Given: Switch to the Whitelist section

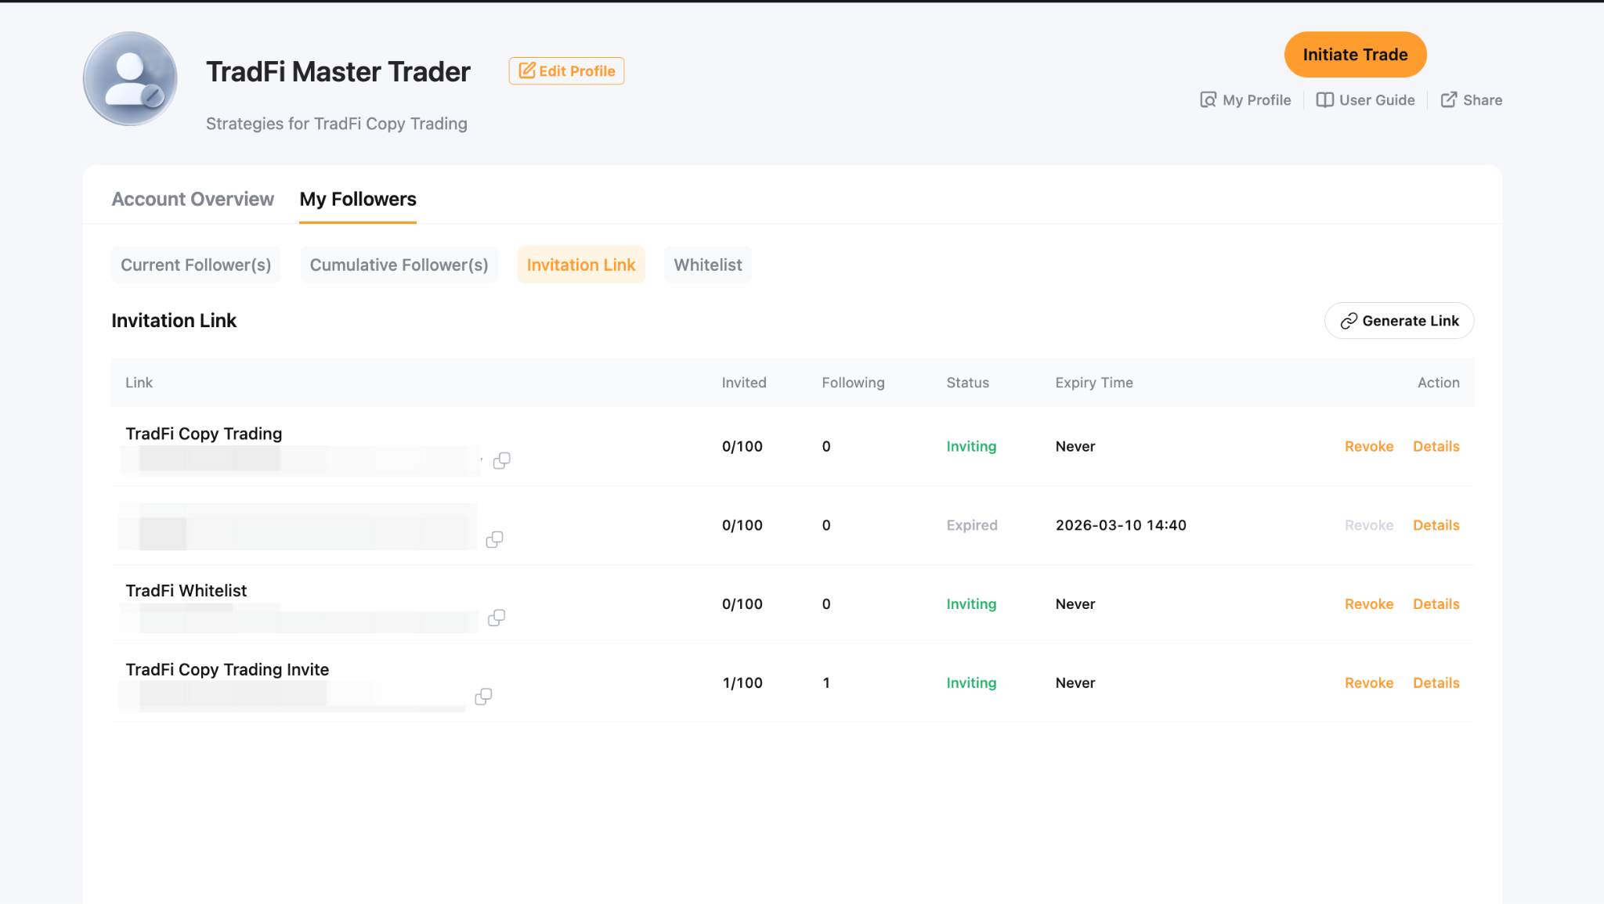Looking at the screenshot, I should coord(707,265).
